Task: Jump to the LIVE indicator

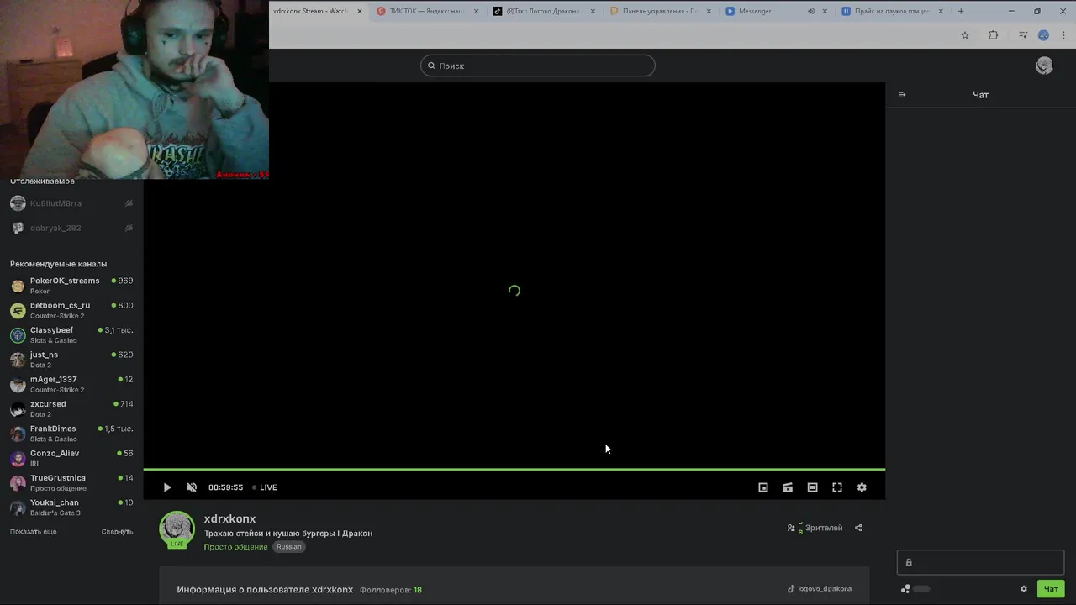Action: (x=265, y=487)
